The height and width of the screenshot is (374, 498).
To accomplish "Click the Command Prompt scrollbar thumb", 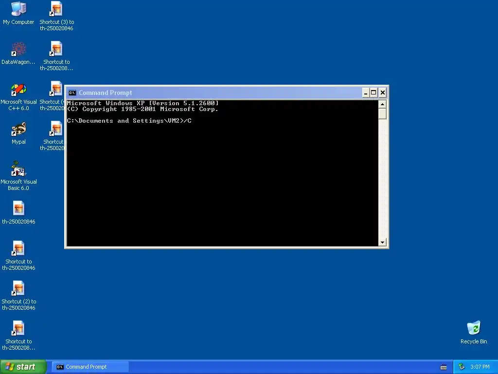I will [x=382, y=113].
